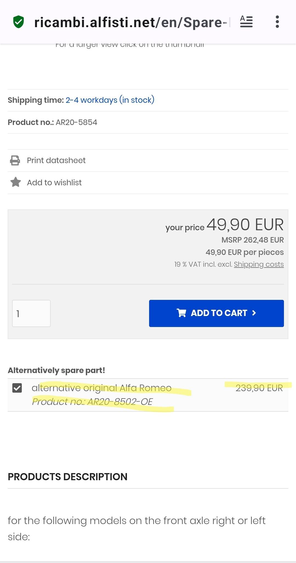
Task: Open the reader mode text icon
Action: 246,22
